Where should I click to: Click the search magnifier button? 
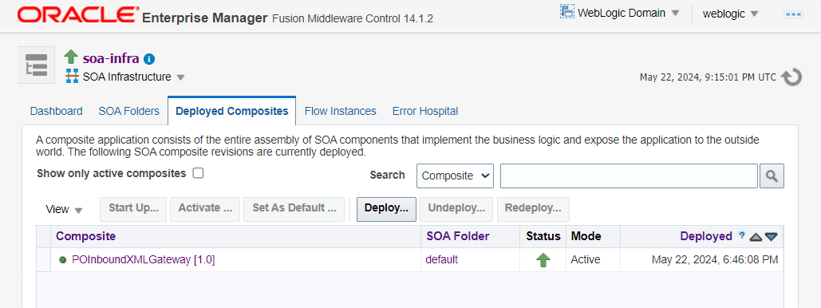point(772,176)
